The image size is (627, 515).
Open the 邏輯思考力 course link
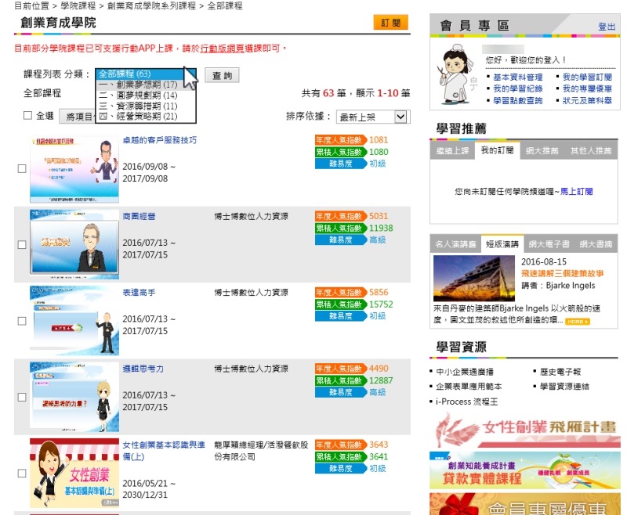point(143,369)
